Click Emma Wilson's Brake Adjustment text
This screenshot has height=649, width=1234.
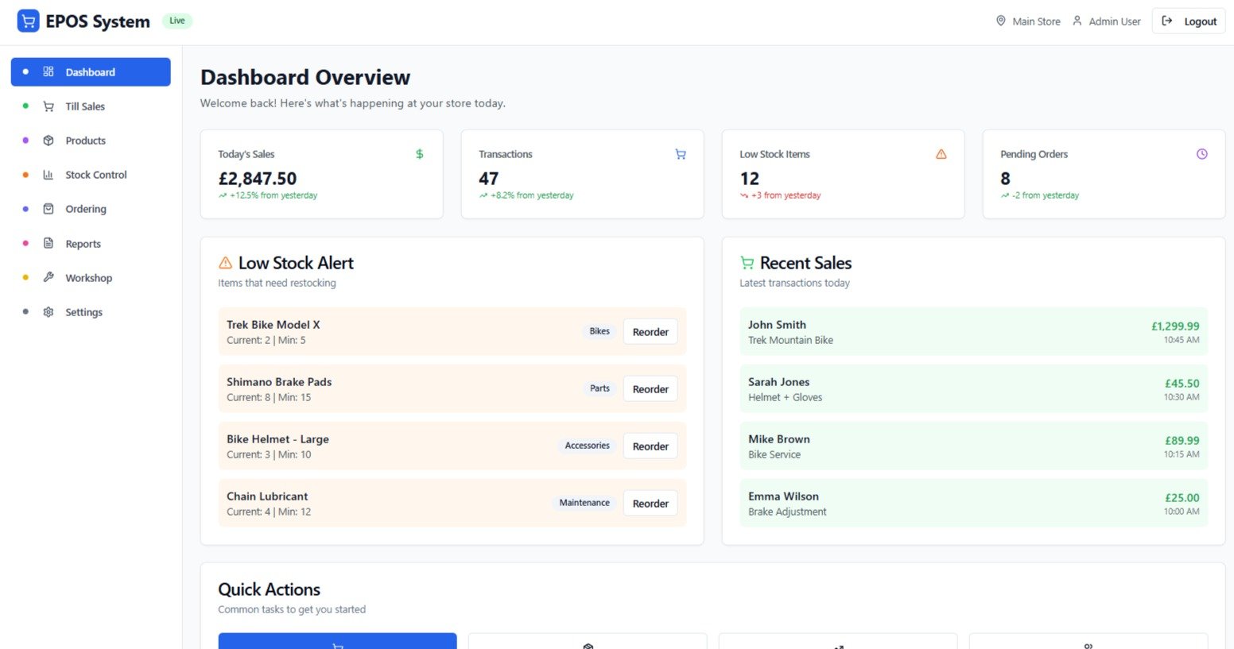[787, 512]
